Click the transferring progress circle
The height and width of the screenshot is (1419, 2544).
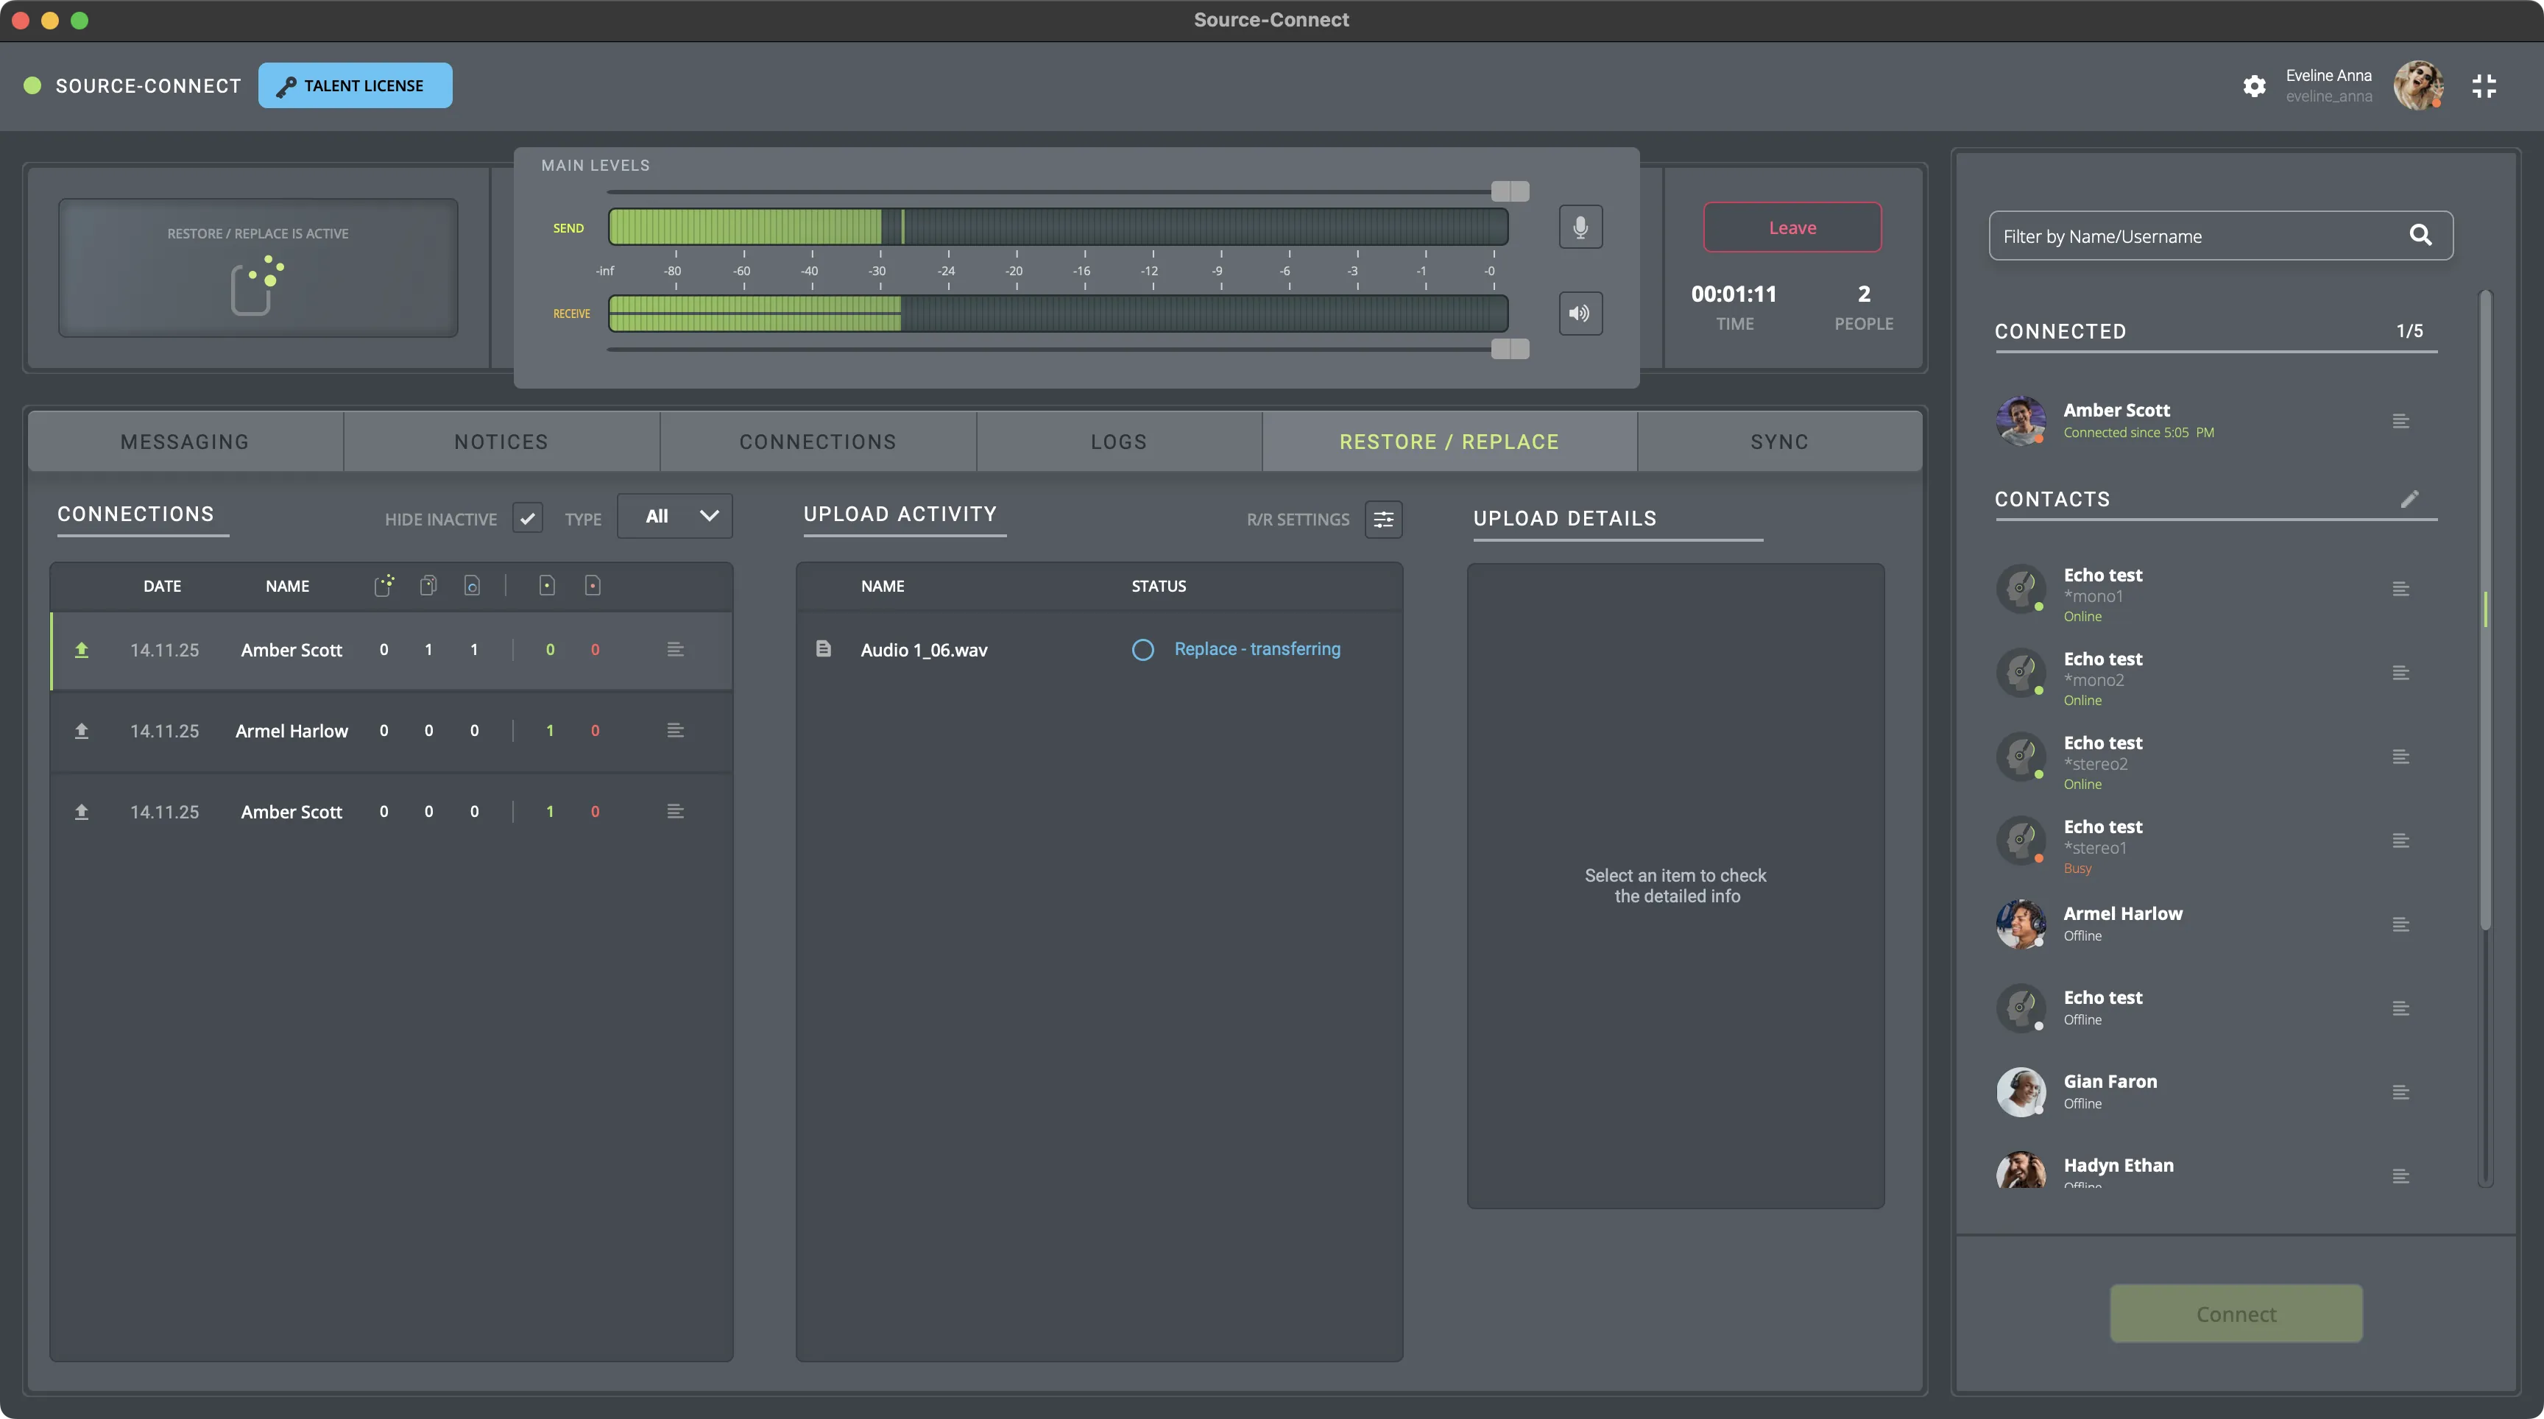pyautogui.click(x=1142, y=650)
